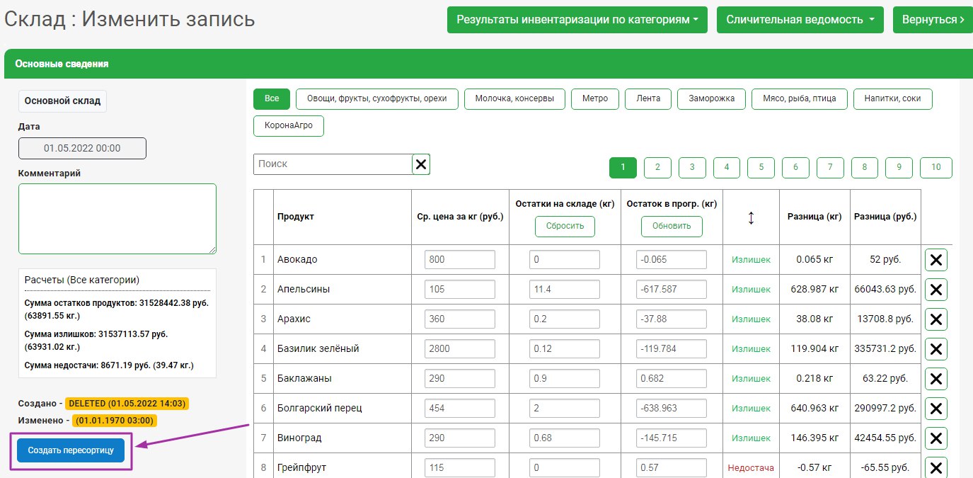This screenshot has height=478, width=973.
Task: Click the up-down sort arrow column header
Action: [x=751, y=218]
